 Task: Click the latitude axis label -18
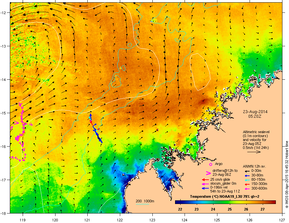pos(3,213)
